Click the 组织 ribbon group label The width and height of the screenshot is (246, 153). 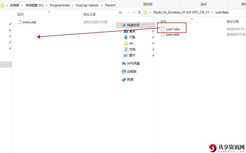(204, 4)
